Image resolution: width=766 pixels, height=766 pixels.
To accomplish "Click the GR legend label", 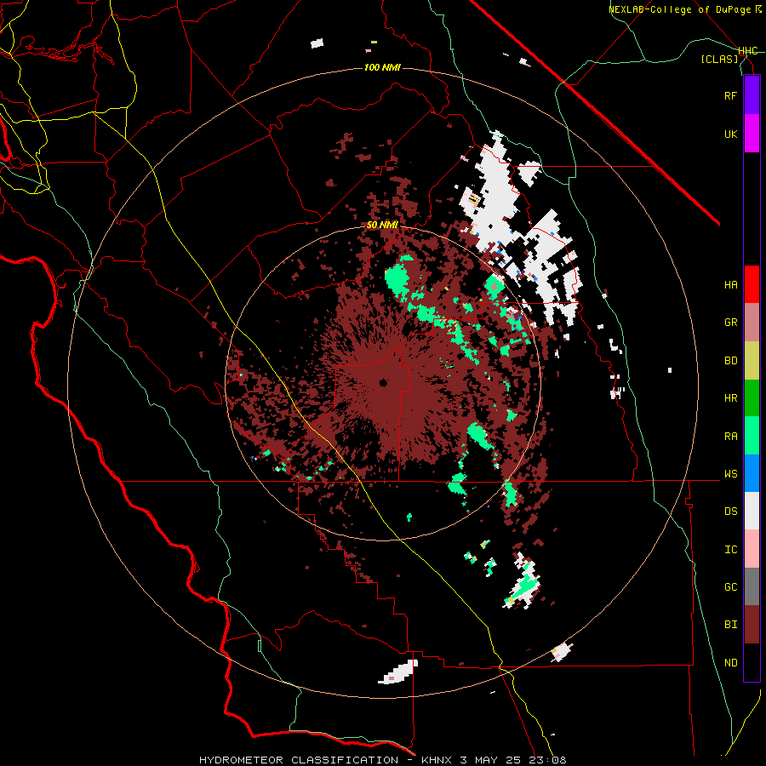I will (730, 323).
